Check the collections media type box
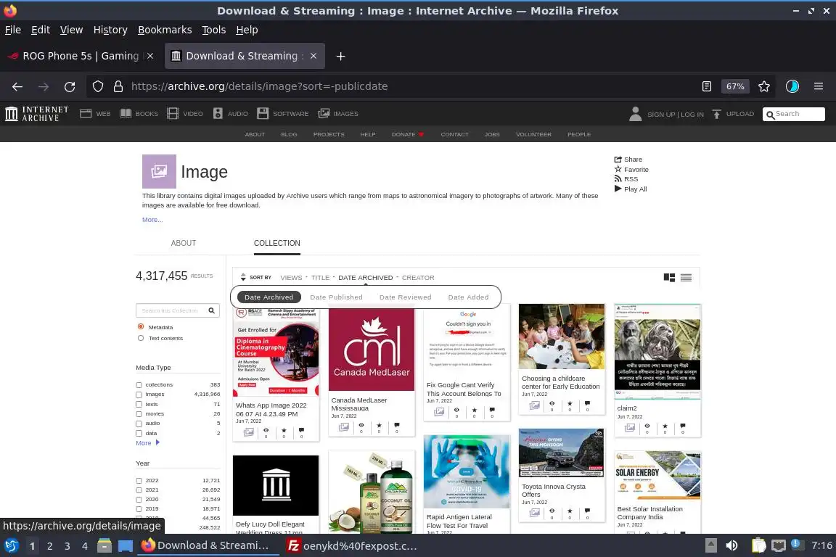 (139, 385)
